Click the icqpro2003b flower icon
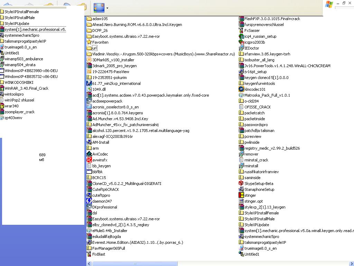Image resolution: width=354 pixels, height=266 pixels. click(241, 42)
